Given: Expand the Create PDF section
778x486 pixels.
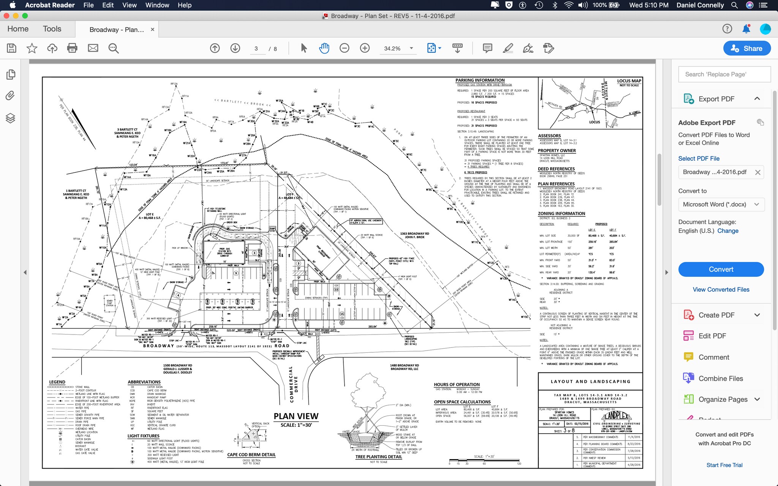Looking at the screenshot, I should tap(757, 315).
